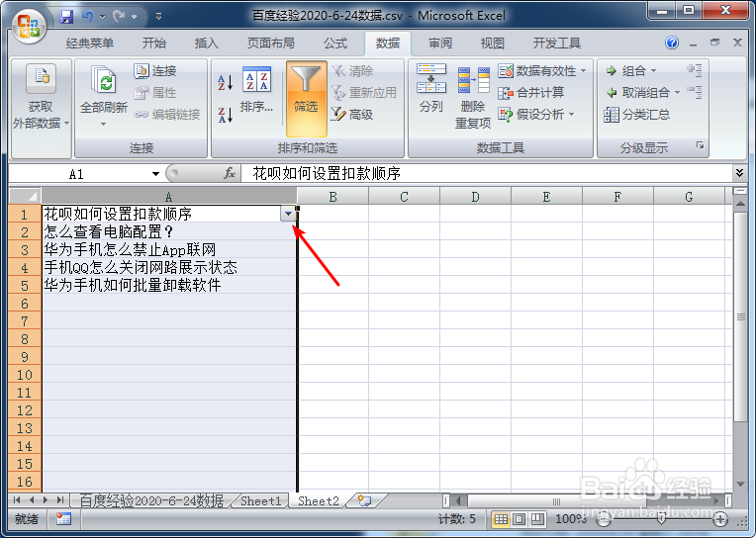The height and width of the screenshot is (538, 756).
Task: Click Remove Duplicates (删除重复项)
Action: click(x=473, y=98)
